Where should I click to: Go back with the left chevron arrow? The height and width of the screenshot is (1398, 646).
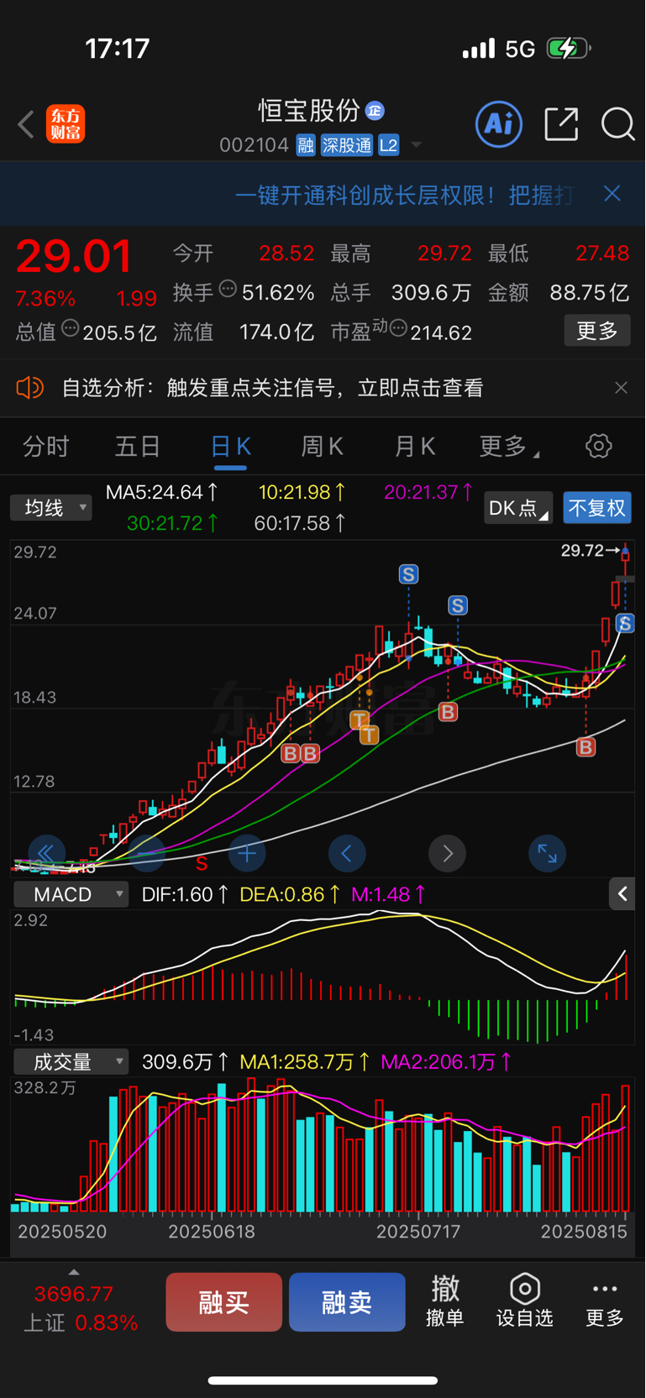(26, 124)
